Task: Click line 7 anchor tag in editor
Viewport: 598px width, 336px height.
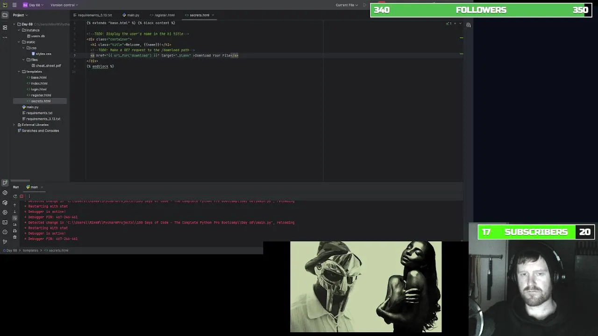Action: point(164,56)
